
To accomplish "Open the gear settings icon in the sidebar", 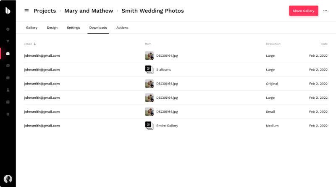I will point(8,114).
